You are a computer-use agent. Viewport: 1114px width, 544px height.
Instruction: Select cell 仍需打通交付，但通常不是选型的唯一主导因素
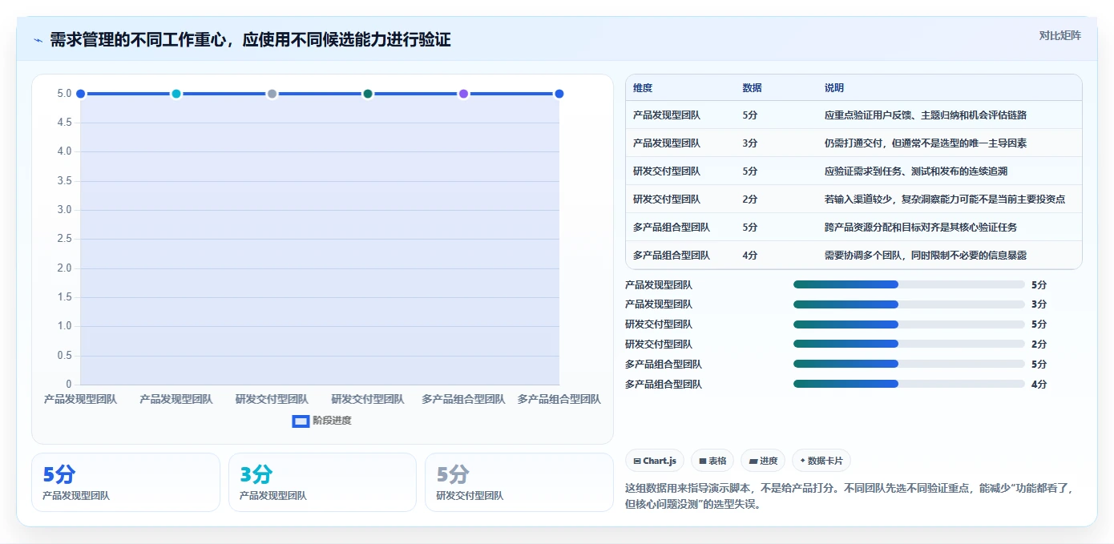tap(926, 143)
